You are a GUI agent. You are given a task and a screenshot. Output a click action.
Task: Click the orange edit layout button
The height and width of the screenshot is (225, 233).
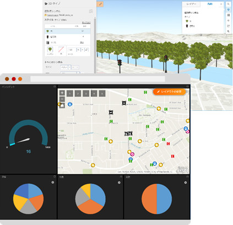[x=169, y=92]
